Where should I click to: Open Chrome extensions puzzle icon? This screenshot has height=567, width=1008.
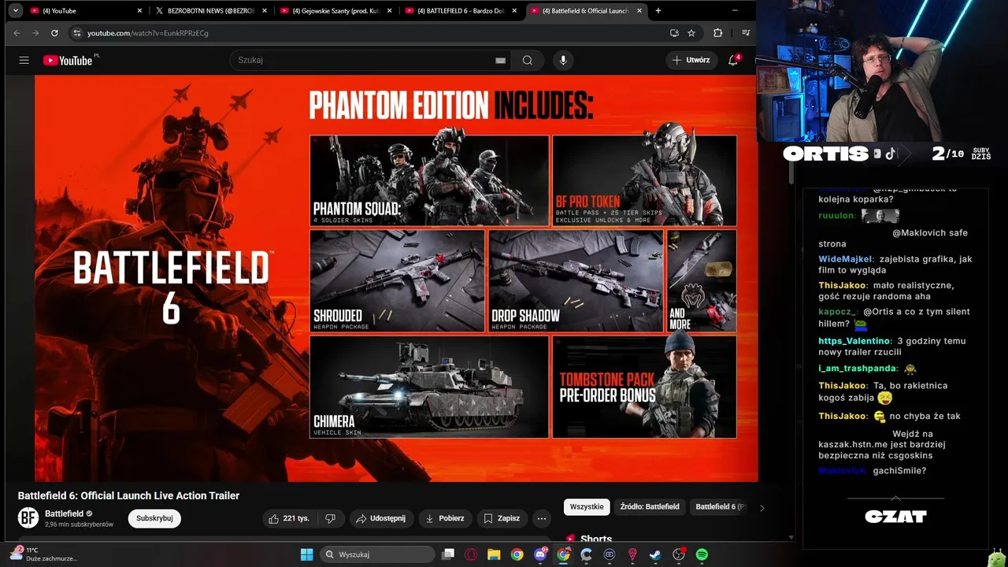click(718, 33)
